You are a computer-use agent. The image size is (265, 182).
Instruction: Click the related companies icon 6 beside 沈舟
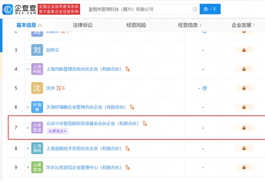click(61, 88)
